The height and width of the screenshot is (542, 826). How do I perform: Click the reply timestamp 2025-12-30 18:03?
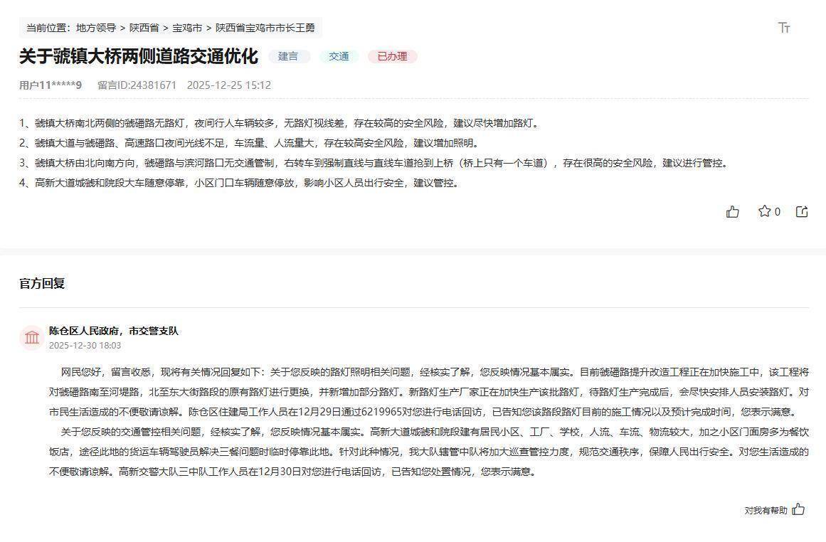pyautogui.click(x=85, y=346)
